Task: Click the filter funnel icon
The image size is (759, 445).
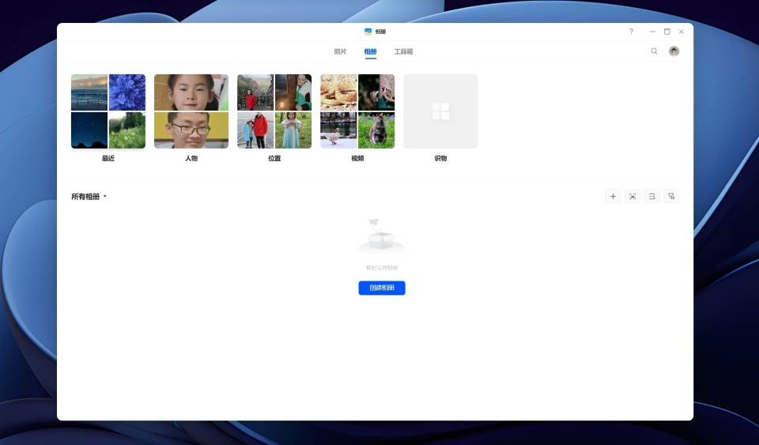Action: (x=671, y=196)
